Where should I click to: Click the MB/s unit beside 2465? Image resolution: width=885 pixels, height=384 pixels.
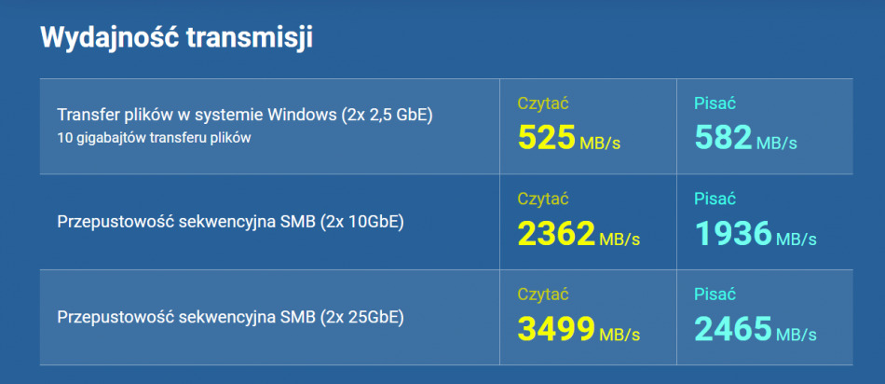click(796, 335)
